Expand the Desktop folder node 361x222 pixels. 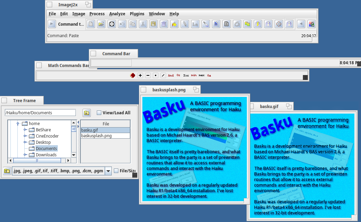25,142
